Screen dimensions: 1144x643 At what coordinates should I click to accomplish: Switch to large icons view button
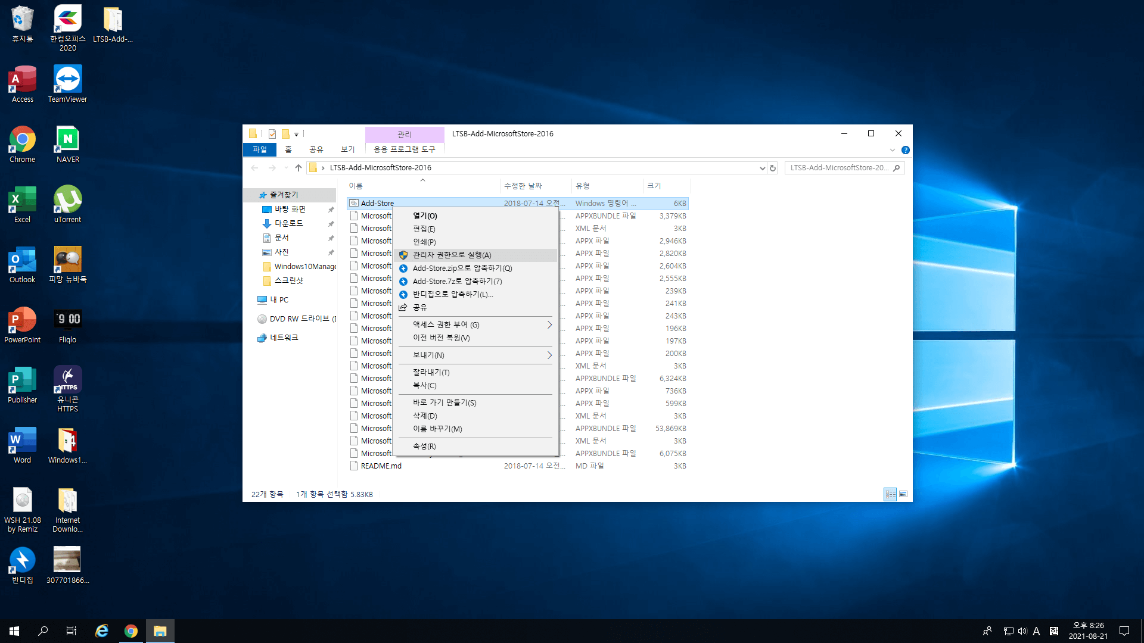point(903,494)
